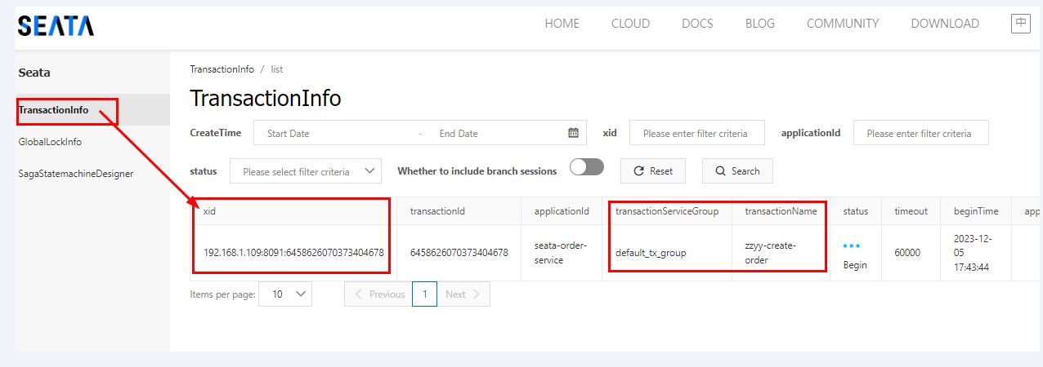Go to Next page
Image resolution: width=1043 pixels, height=367 pixels.
coord(463,294)
